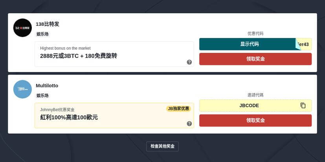The image size is (325, 162).
Task: Click the JBCODE invitation code field
Action: click(249, 106)
